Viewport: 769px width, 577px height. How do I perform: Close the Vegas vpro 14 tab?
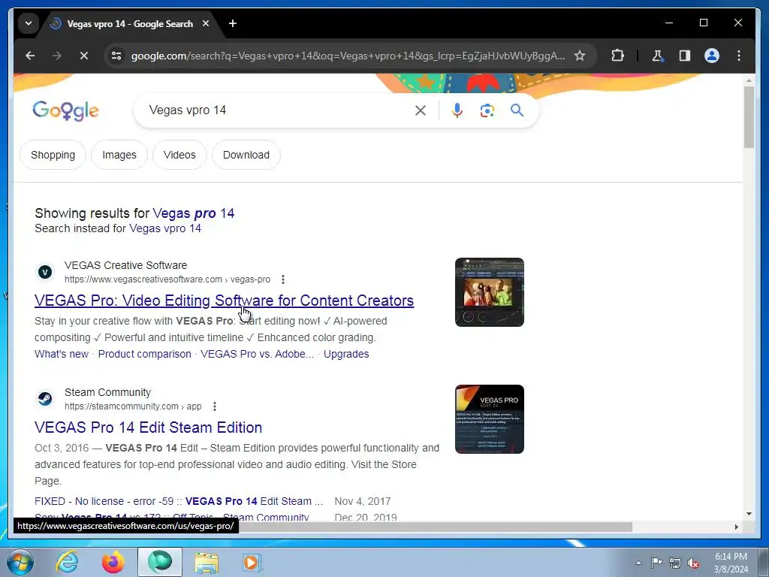click(206, 23)
